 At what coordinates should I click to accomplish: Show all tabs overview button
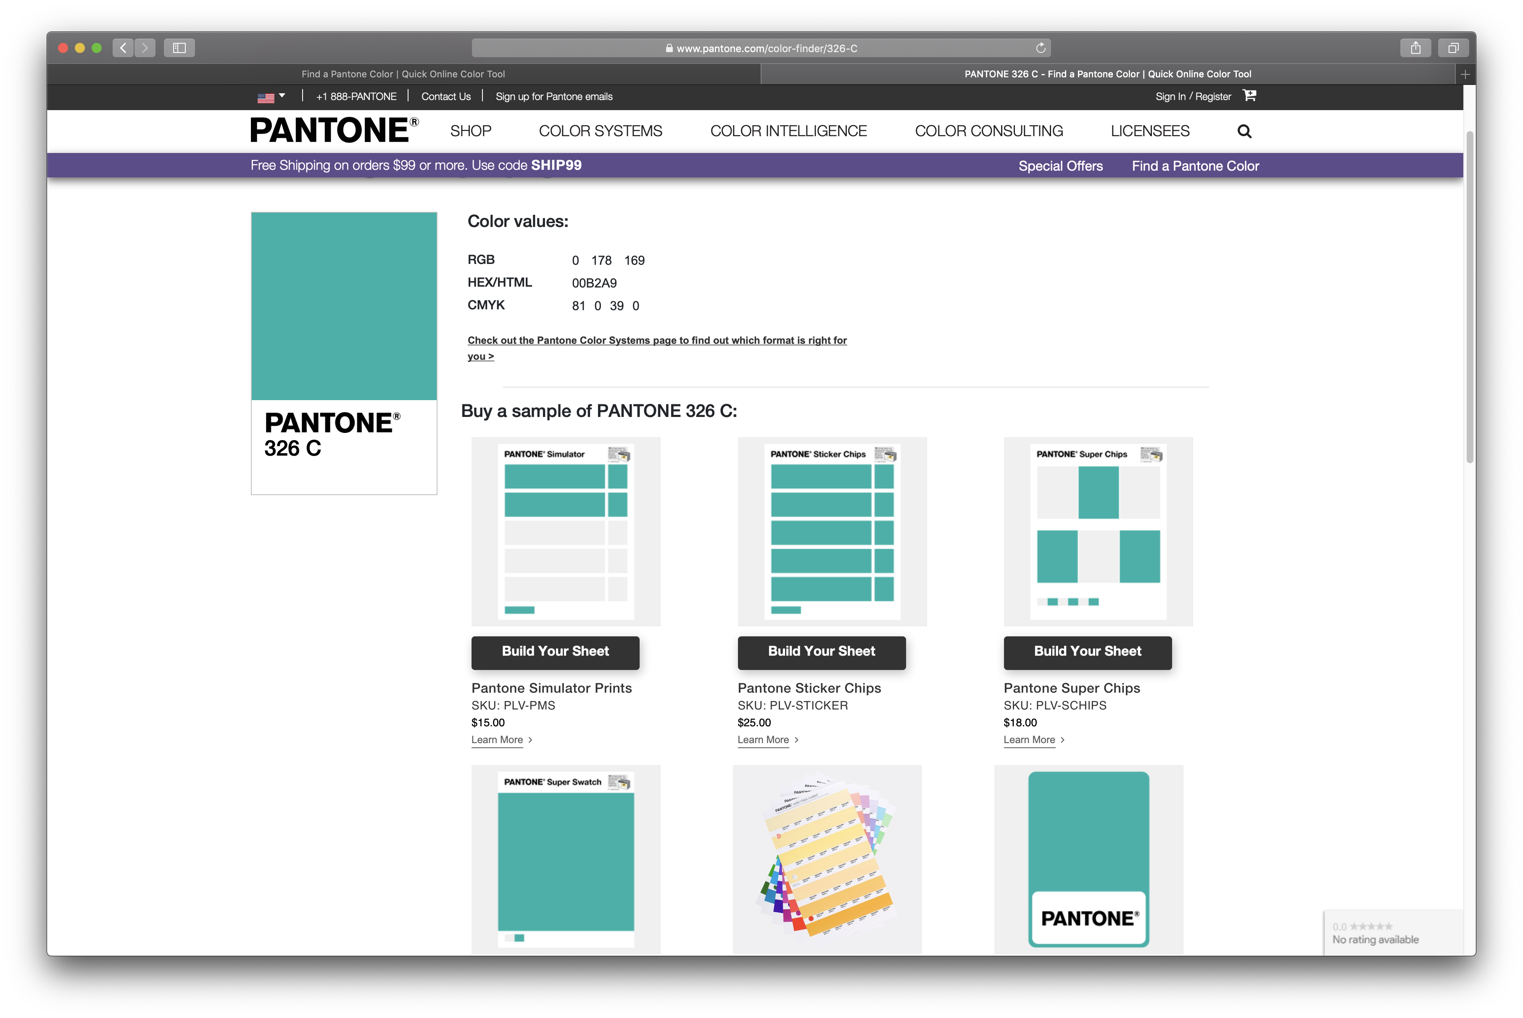[x=1453, y=48]
